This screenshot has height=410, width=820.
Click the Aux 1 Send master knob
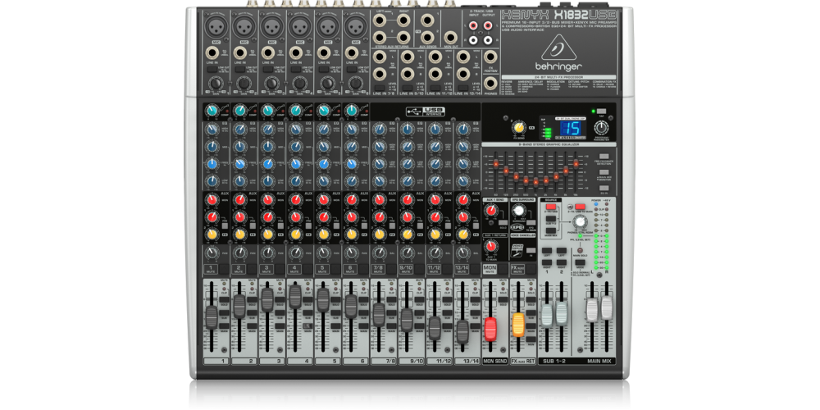[x=490, y=211]
